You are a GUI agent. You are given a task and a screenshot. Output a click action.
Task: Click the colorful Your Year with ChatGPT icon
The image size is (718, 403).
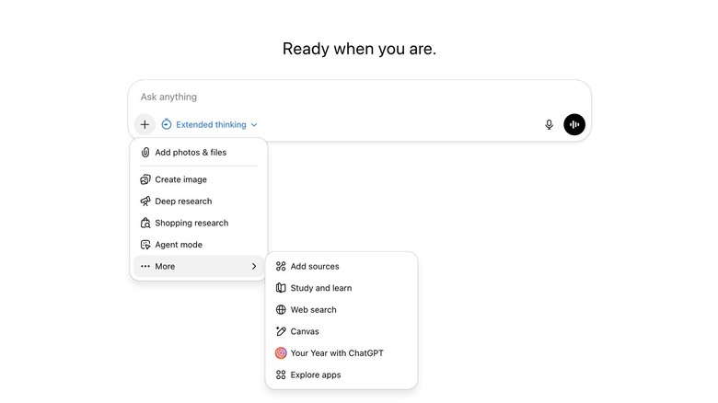coord(281,353)
